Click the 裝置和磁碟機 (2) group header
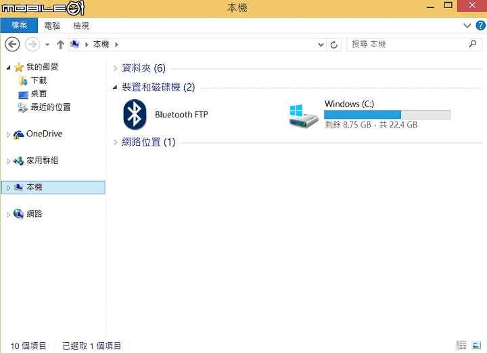Image resolution: width=487 pixels, height=353 pixels. [158, 87]
